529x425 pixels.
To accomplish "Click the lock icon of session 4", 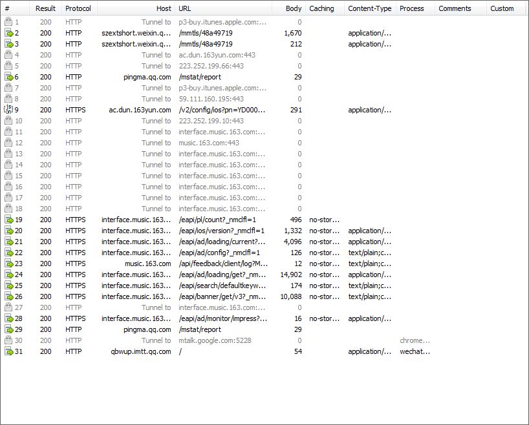I will click(x=8, y=55).
